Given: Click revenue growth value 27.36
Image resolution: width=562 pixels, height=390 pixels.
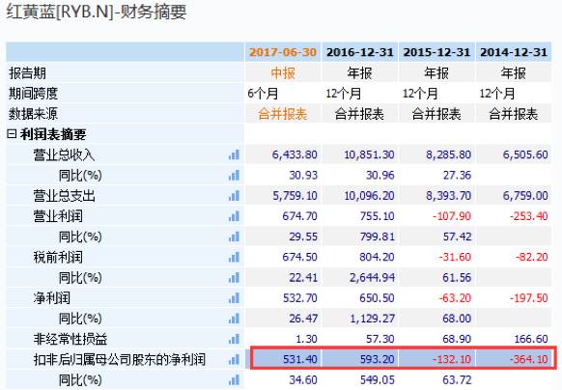Looking at the screenshot, I should click(457, 176).
